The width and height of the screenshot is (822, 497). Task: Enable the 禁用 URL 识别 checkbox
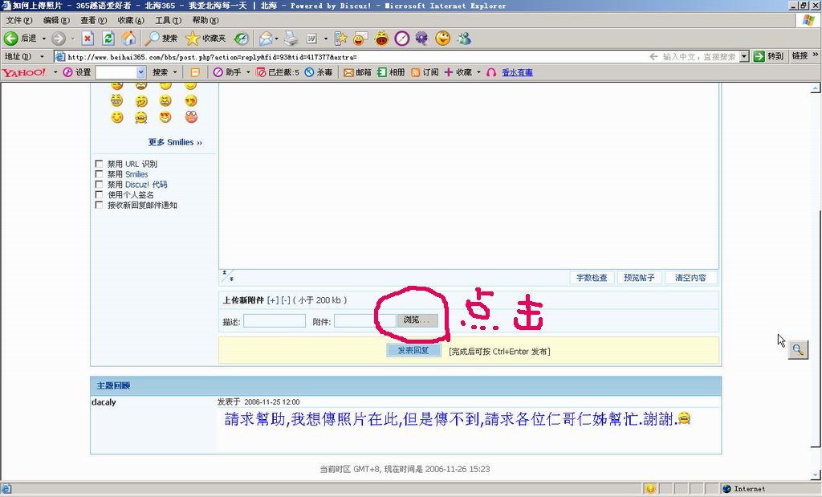[100, 164]
